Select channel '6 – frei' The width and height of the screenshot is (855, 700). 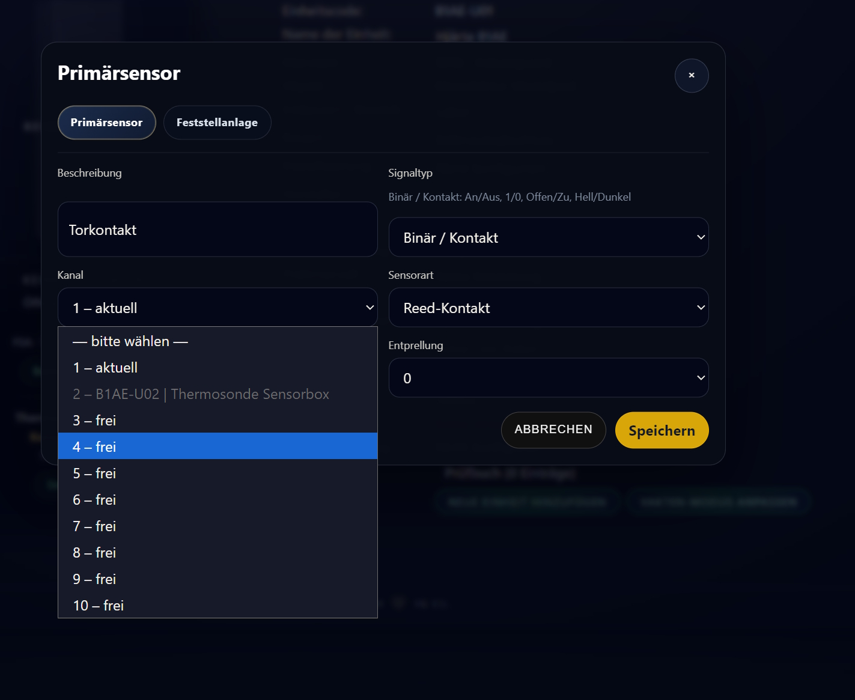[x=218, y=500]
